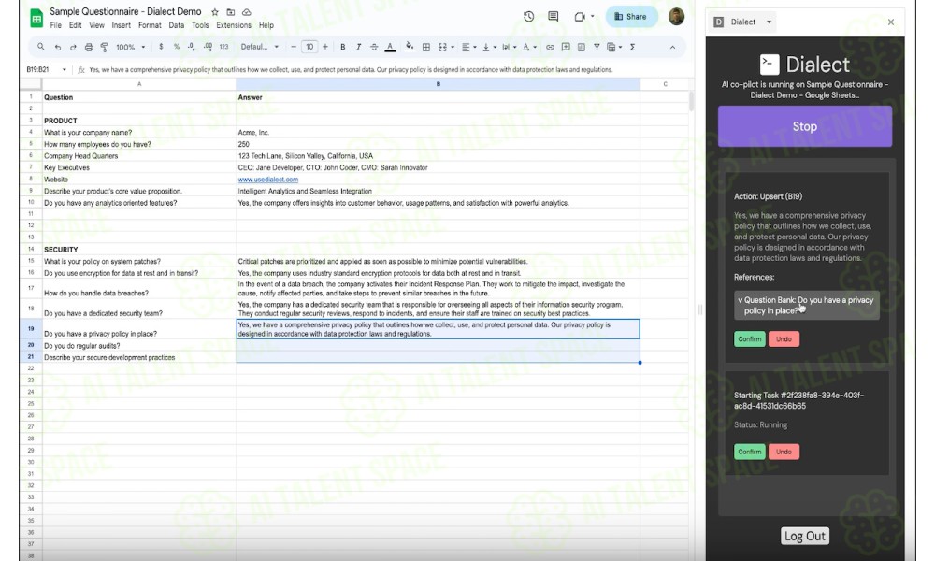The width and height of the screenshot is (935, 561).
Task: Toggle bold formatting
Action: pos(343,47)
